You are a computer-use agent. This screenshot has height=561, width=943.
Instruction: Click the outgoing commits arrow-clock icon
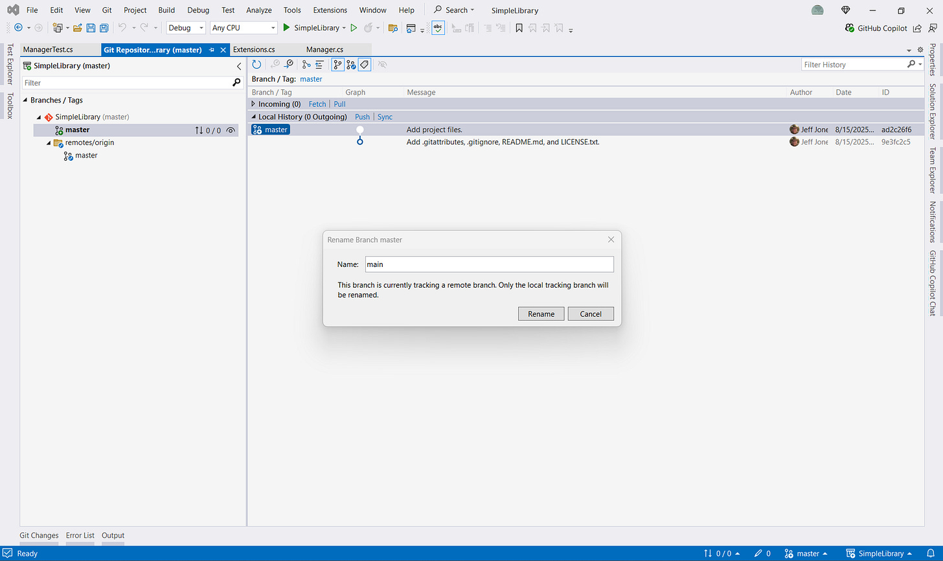289,64
